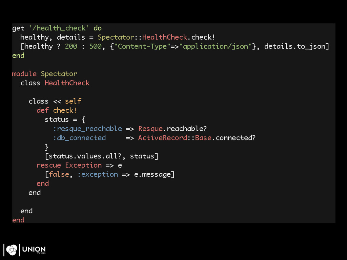Click the ActiveRecord constant
The image size is (347, 260).
click(163, 138)
